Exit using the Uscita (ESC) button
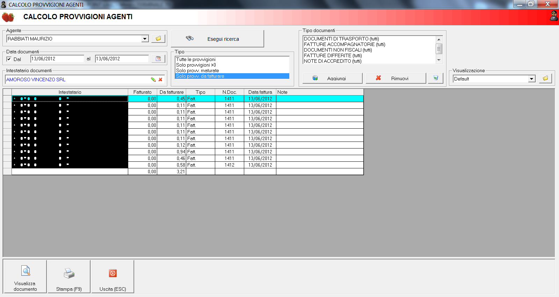 (x=113, y=277)
